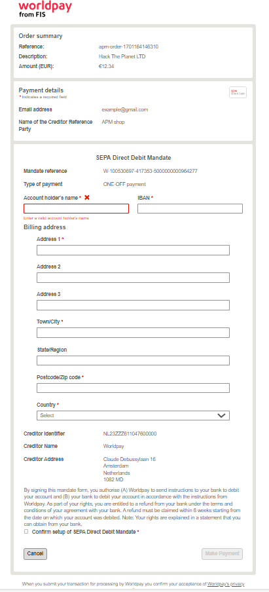Select the Address 1 text box
The width and height of the screenshot is (269, 592).
point(133,250)
